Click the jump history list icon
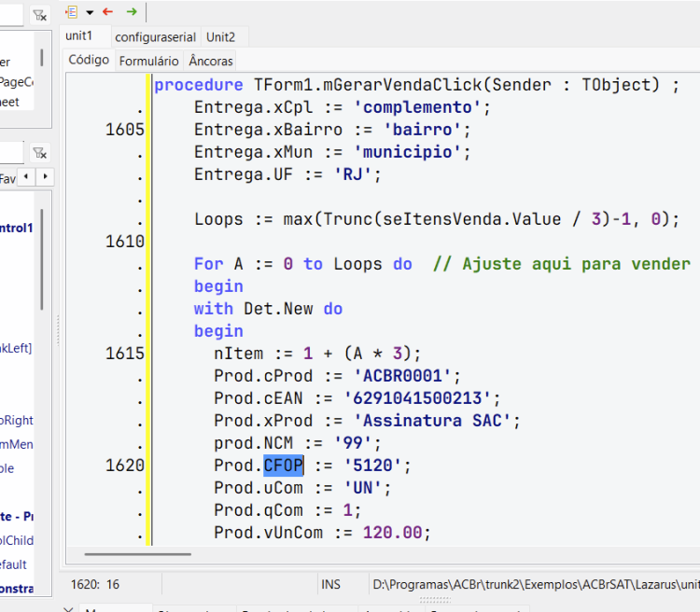The height and width of the screenshot is (612, 700). (x=72, y=11)
